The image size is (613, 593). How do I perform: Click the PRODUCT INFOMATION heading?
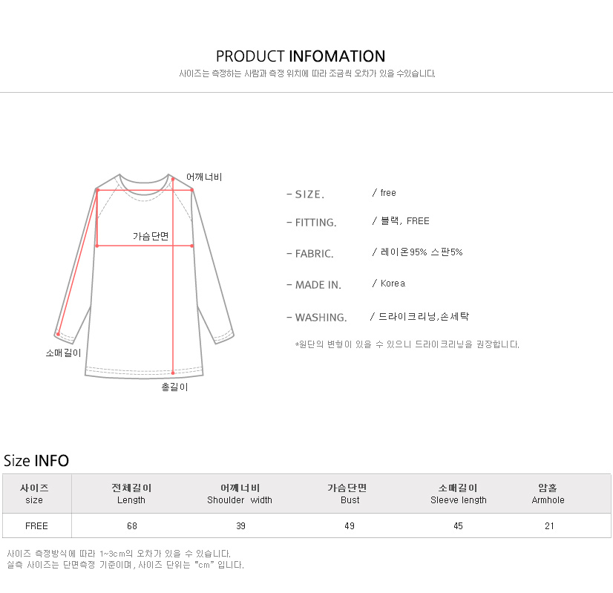click(301, 56)
